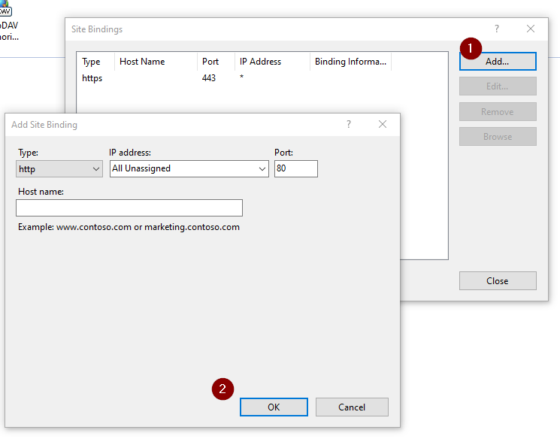Screen dimensions: 560x439
Task: Click the Port field containing 80
Action: click(x=295, y=168)
